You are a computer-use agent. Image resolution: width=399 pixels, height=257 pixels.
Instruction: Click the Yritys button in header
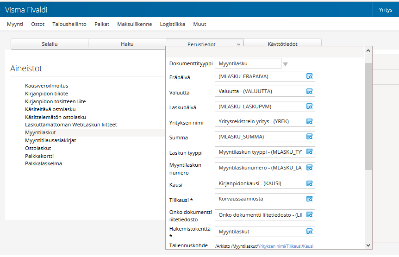[386, 10]
